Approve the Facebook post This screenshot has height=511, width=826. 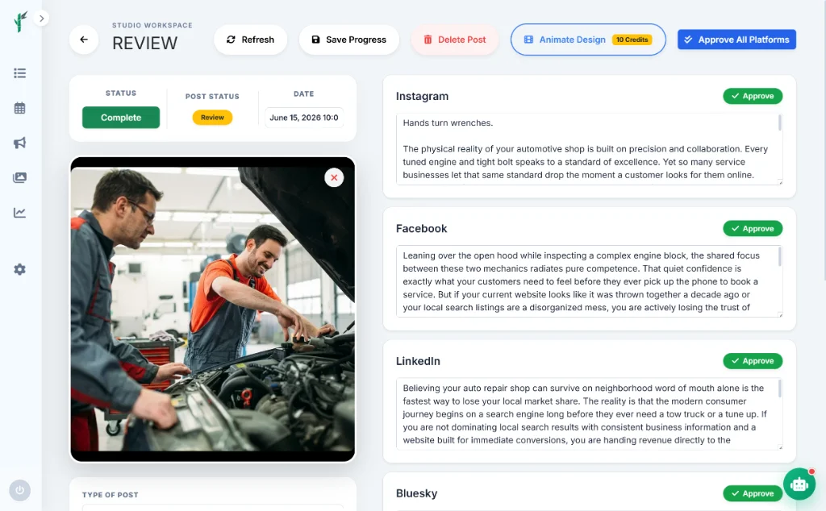coord(753,228)
